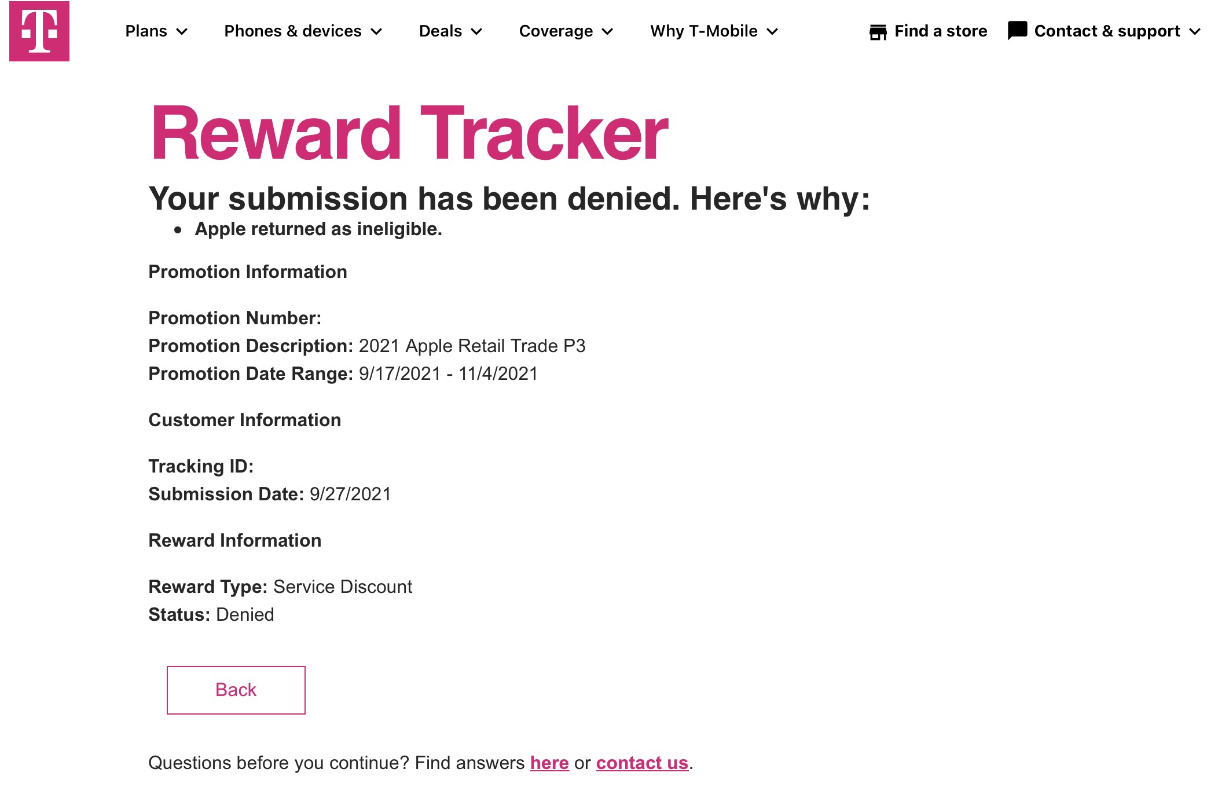The image size is (1218, 791).
Task: Open the Plans menu
Action: tap(146, 31)
